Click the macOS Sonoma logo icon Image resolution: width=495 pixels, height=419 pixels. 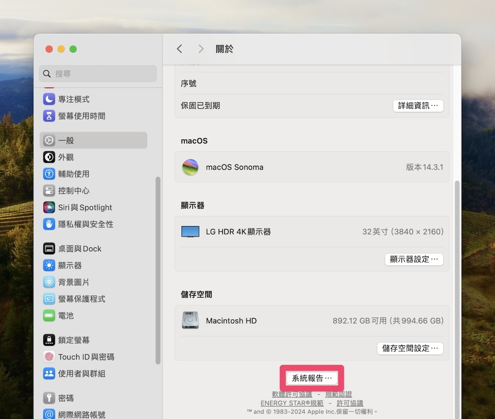(x=190, y=167)
